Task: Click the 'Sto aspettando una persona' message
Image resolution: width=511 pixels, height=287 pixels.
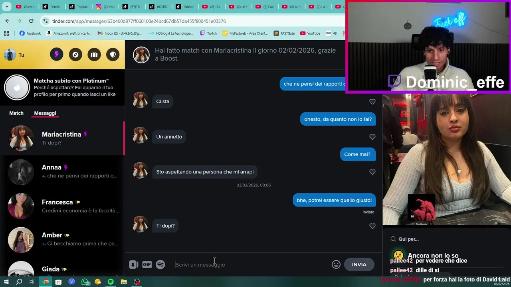Action: point(205,172)
